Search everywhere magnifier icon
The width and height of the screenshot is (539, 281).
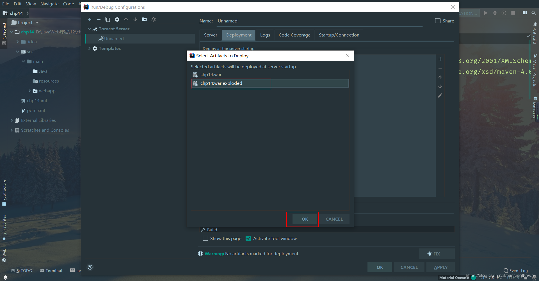pos(533,13)
